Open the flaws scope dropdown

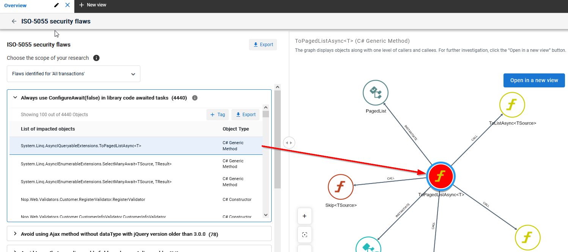coord(74,74)
